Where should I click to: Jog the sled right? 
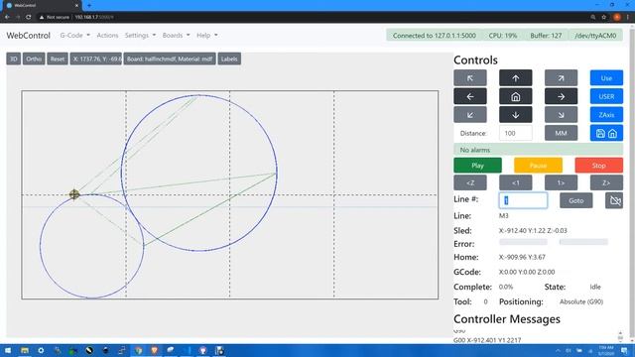561,96
